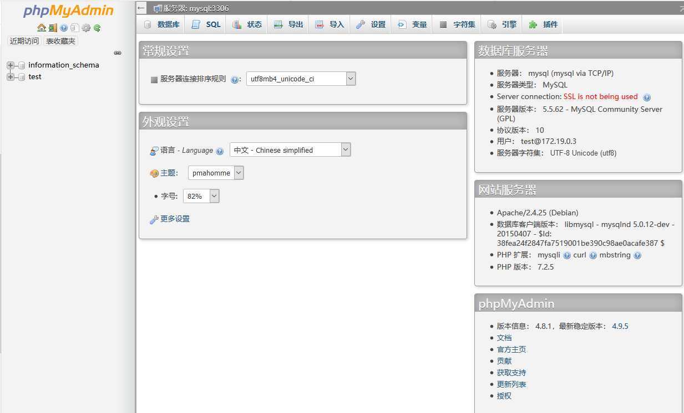
Task: Open the 字符集 tab
Action: [x=457, y=24]
